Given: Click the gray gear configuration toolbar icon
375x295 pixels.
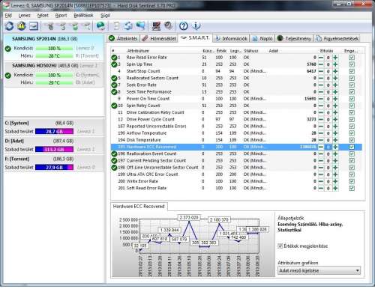Looking at the screenshot, I should click(x=169, y=26).
